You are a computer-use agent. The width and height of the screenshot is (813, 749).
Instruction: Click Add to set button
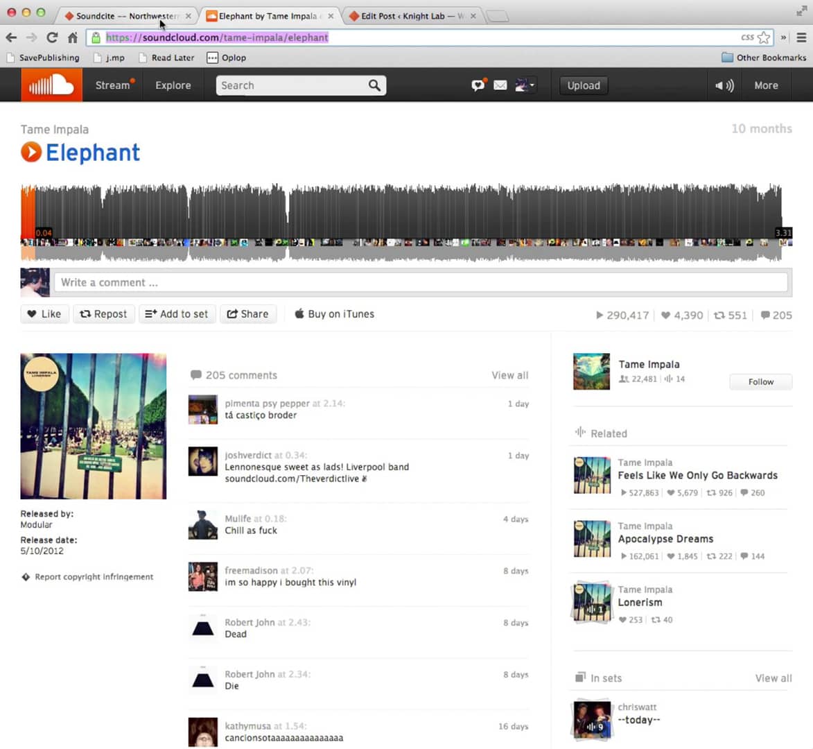(x=177, y=313)
